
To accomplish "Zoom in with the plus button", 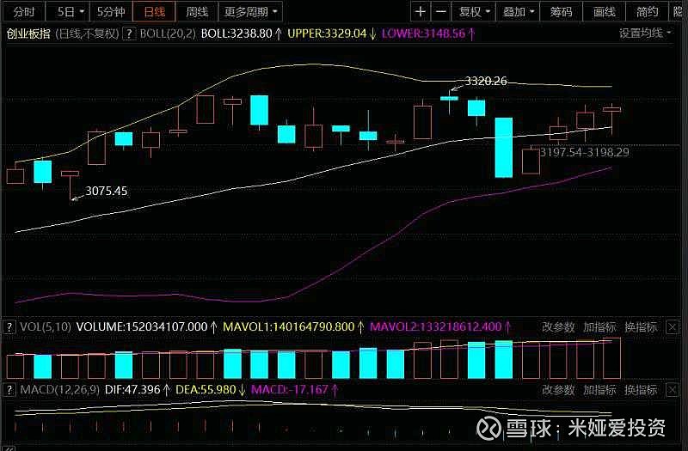I will pos(421,11).
